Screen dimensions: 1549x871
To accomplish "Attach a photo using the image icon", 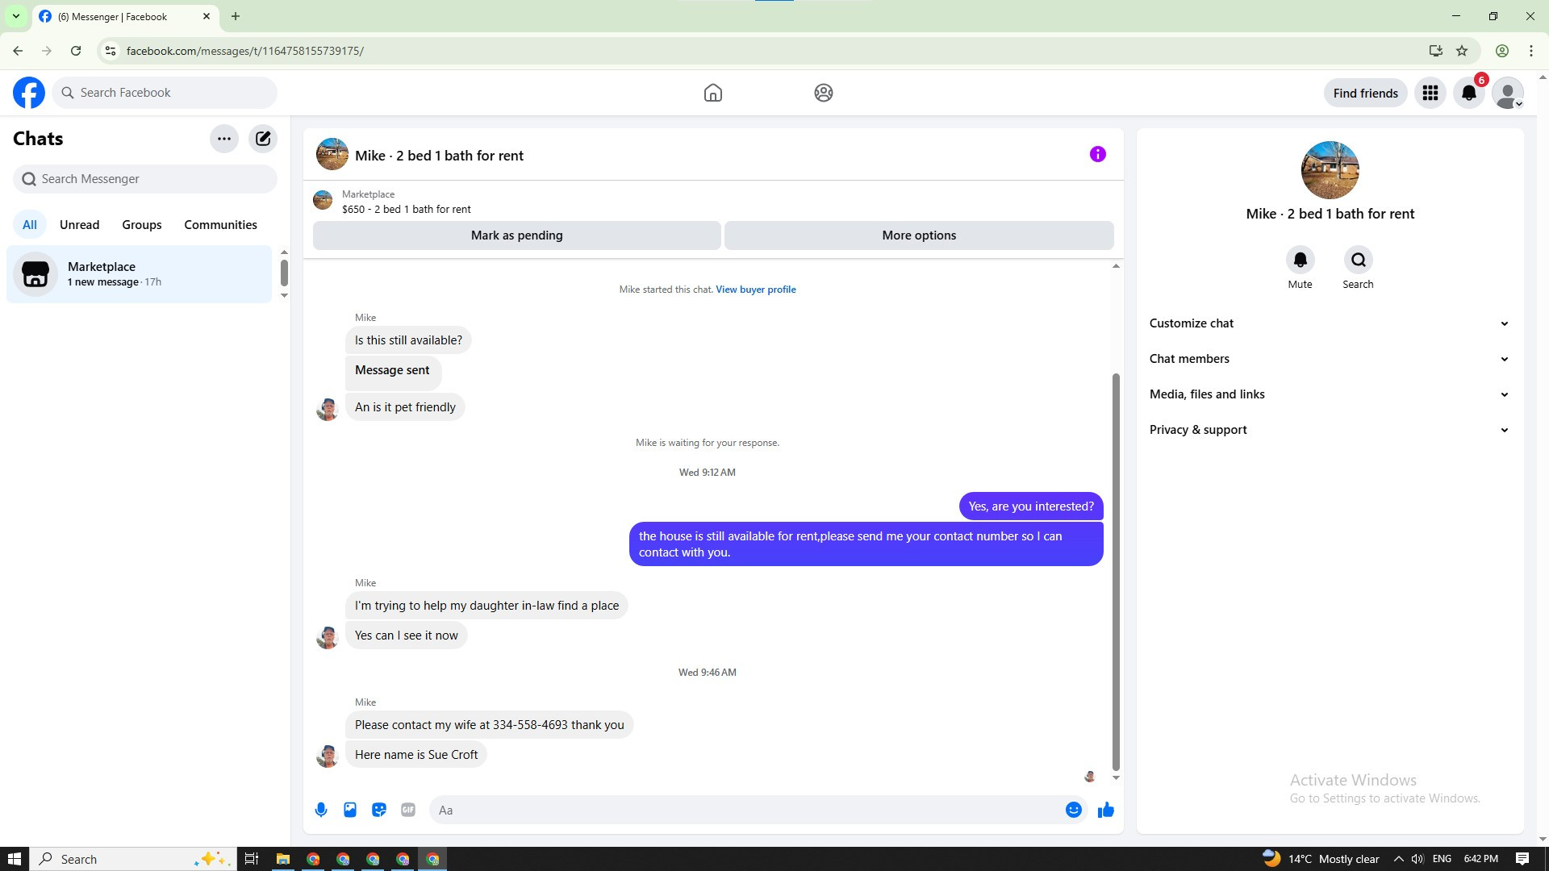I will [350, 810].
